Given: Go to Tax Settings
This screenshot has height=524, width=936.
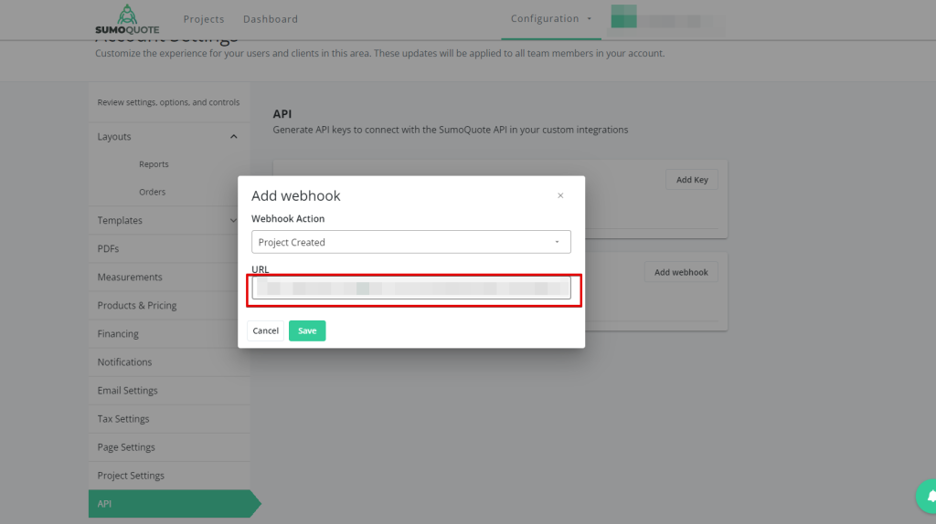Looking at the screenshot, I should click(123, 419).
